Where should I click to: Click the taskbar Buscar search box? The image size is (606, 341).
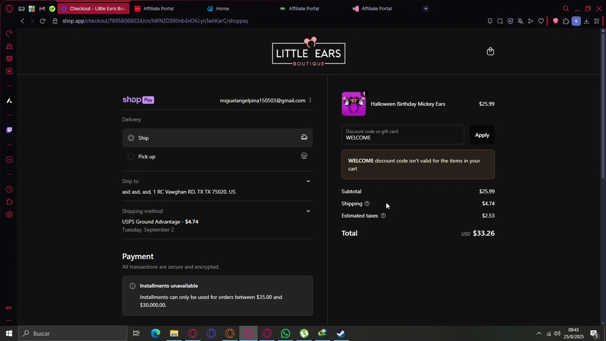point(73,333)
